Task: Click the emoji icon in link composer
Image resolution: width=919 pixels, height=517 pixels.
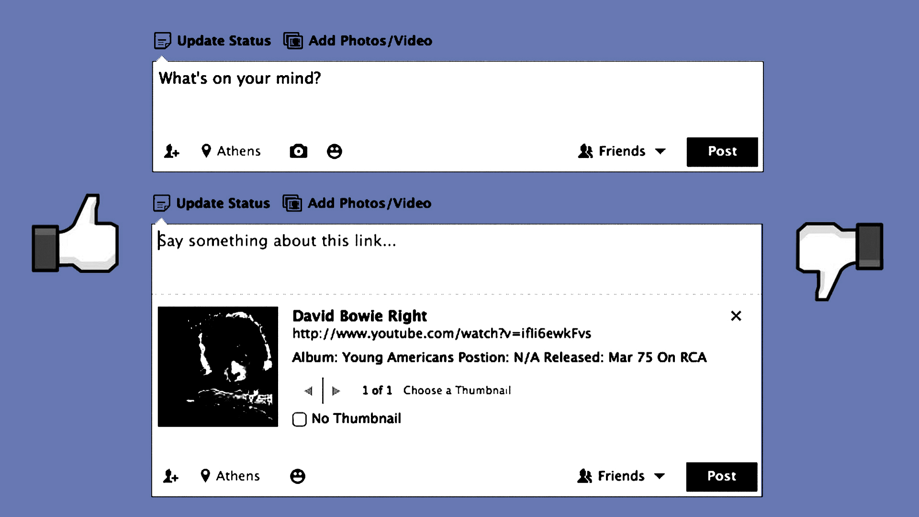Action: 297,476
